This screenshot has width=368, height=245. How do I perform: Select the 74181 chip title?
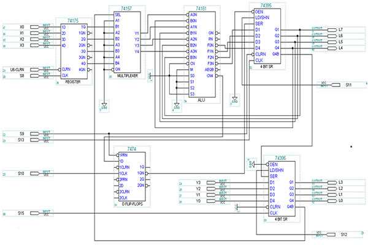tap(201, 9)
